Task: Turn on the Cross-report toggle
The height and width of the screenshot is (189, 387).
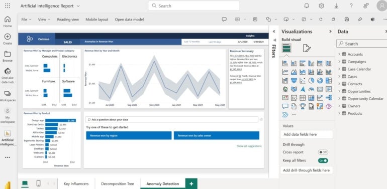Action: (323, 152)
